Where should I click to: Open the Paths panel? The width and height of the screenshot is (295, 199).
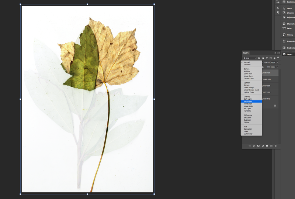pos(289,28)
